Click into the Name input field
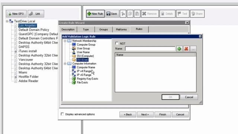The image size is (238, 134). pos(150,49)
